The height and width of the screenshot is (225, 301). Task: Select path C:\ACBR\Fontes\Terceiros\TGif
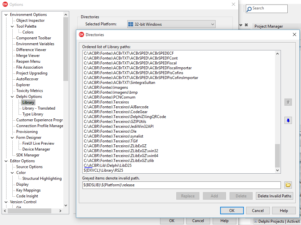tap(111, 141)
